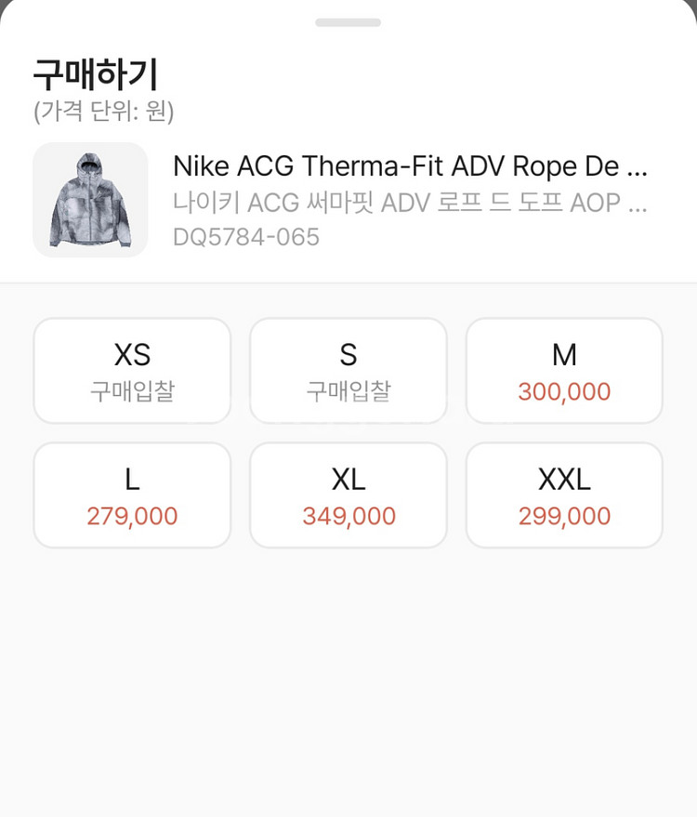Viewport: 697px width, 817px height.
Task: Click the model number DQ5784-065
Action: click(246, 237)
